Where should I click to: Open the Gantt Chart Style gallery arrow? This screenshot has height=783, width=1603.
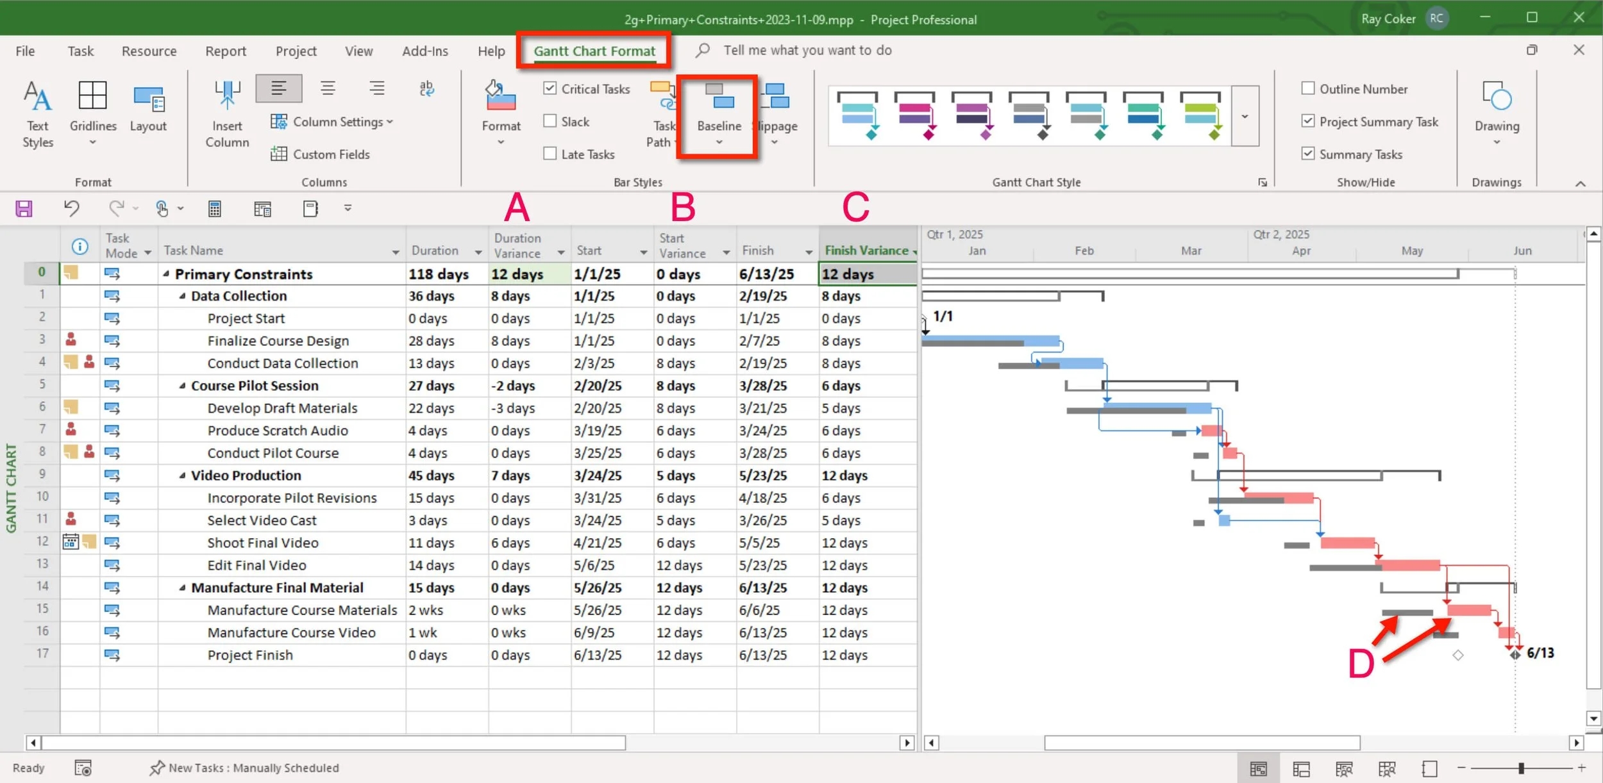[1244, 117]
